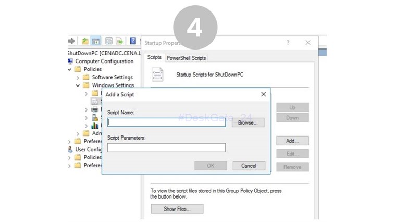Switch to the Scripts tab
Screen dimensions: 395x222
coord(154,57)
